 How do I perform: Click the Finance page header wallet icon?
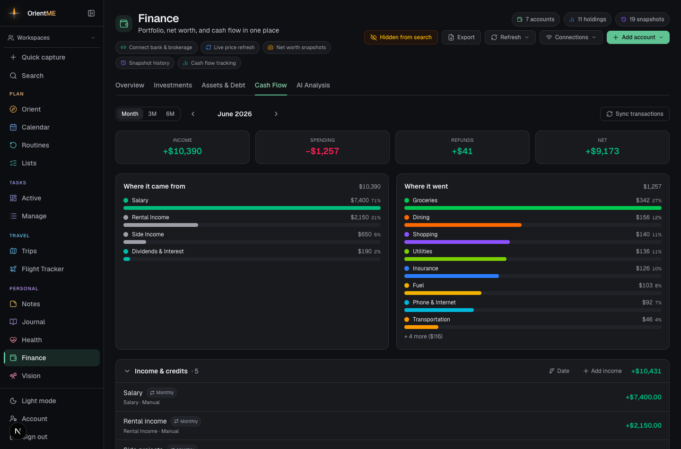coord(124,24)
